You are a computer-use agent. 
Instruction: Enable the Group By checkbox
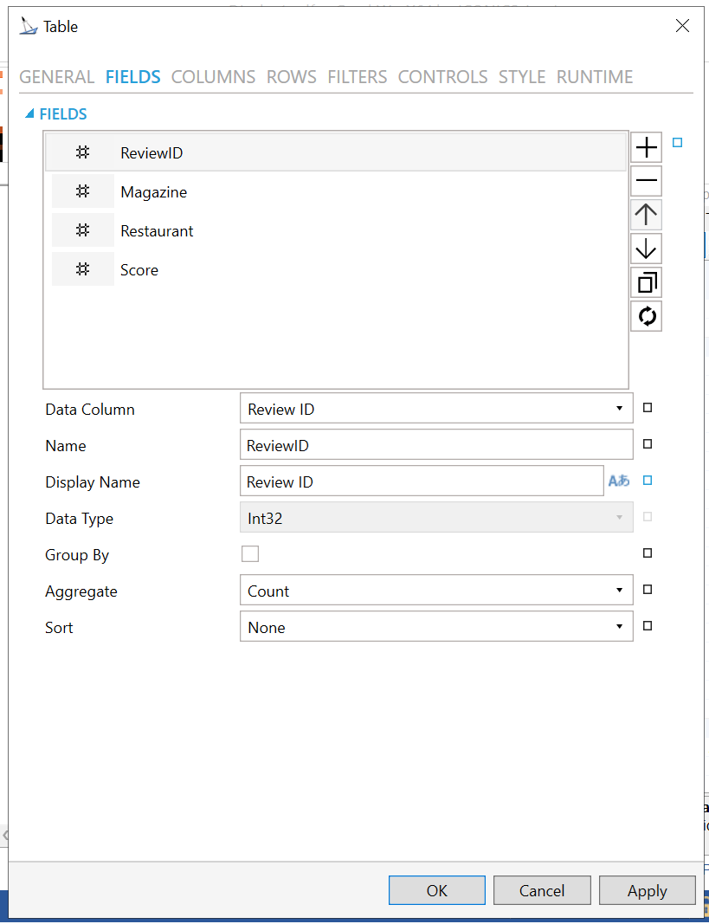pyautogui.click(x=250, y=554)
